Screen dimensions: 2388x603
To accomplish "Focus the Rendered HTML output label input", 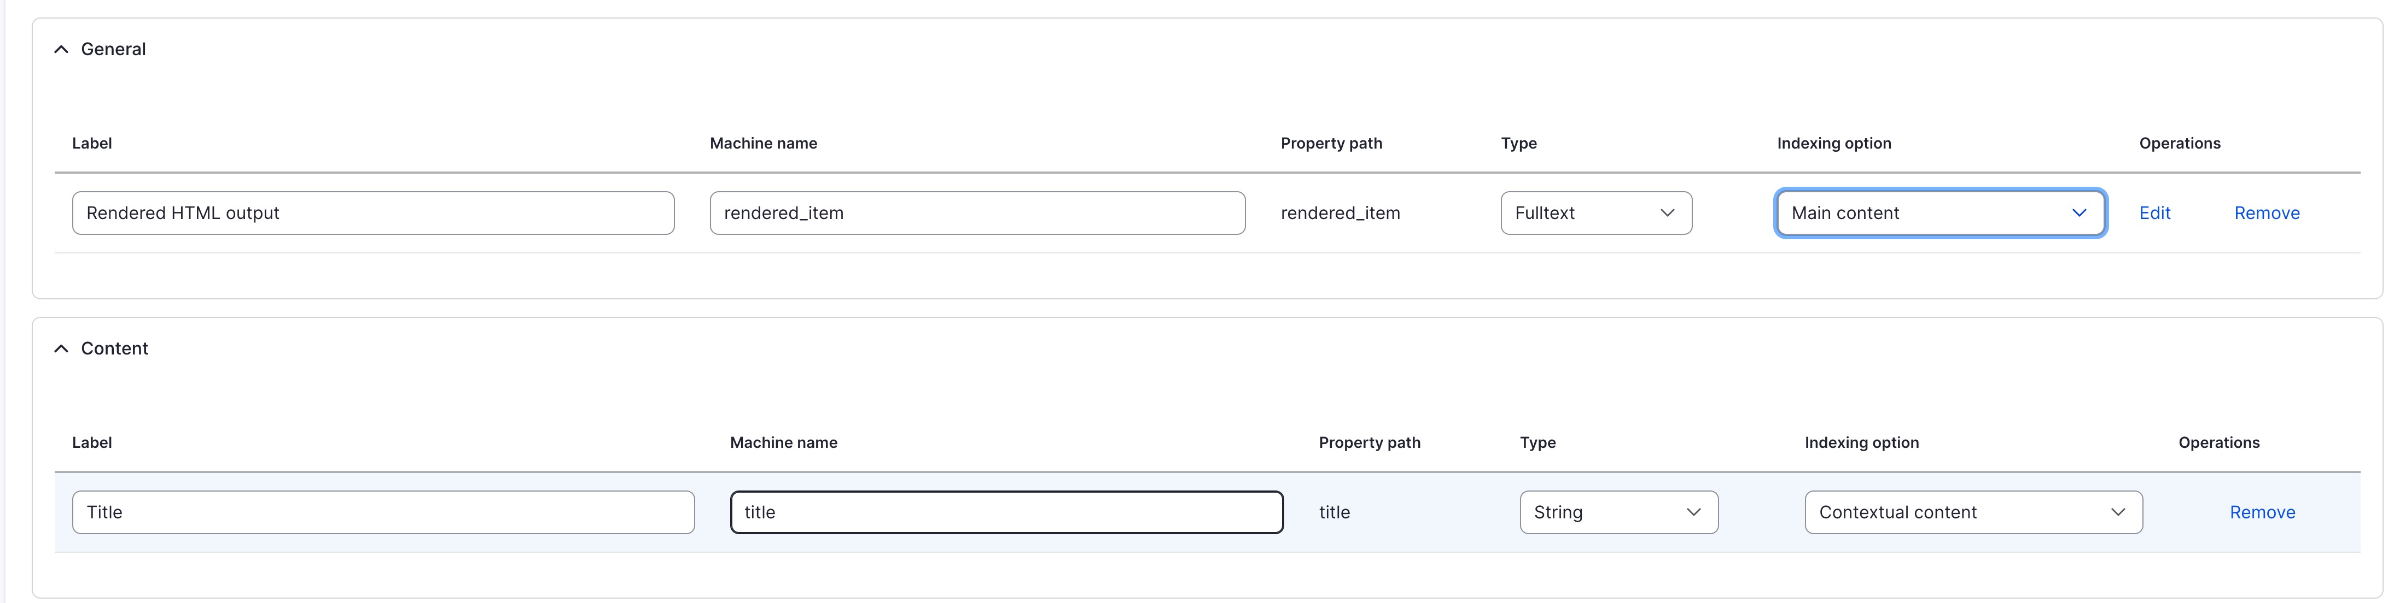I will click(372, 213).
